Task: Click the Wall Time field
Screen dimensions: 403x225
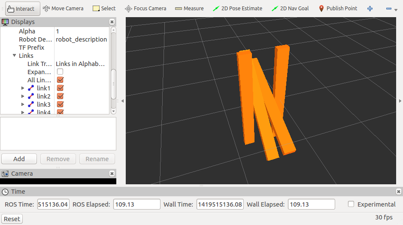Action: (x=220, y=204)
